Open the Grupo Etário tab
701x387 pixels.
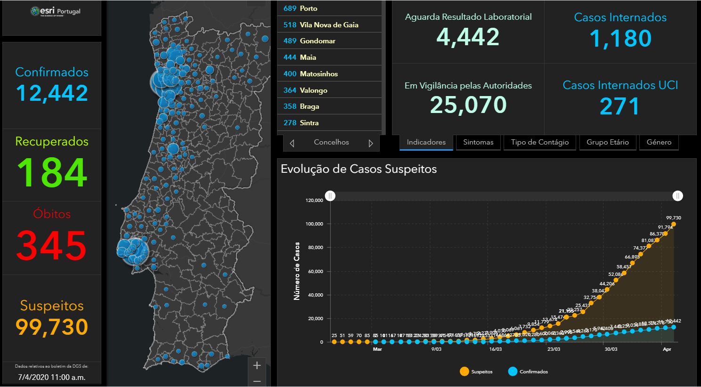[x=607, y=142]
